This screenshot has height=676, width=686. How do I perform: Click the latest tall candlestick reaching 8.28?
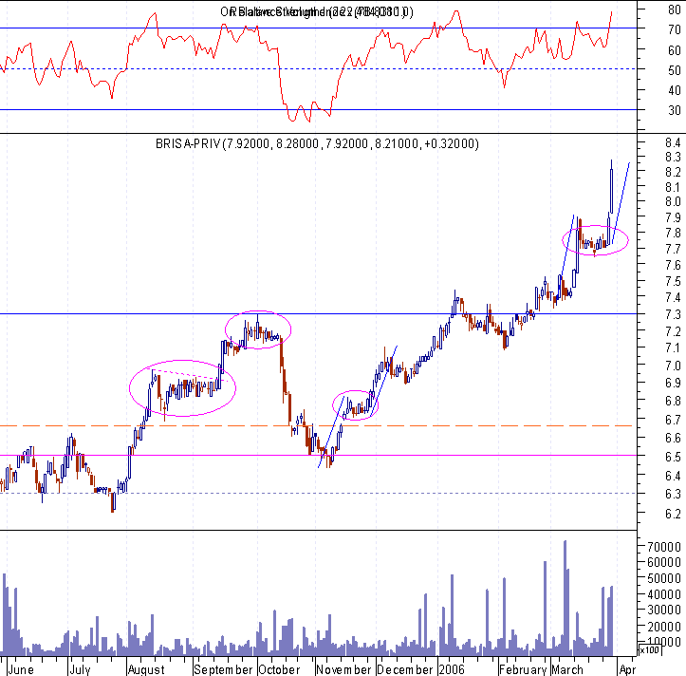coord(612,193)
